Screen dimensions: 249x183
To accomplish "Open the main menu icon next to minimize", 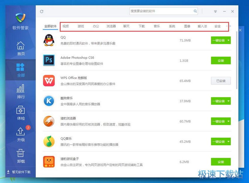I will pos(215,11).
